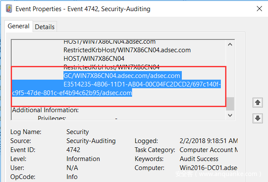Click the Source value Security-Auditing

click(x=91, y=141)
